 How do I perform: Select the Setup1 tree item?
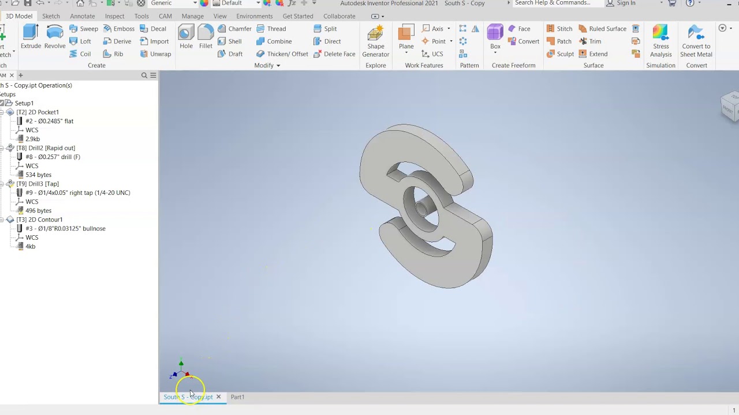click(x=24, y=103)
